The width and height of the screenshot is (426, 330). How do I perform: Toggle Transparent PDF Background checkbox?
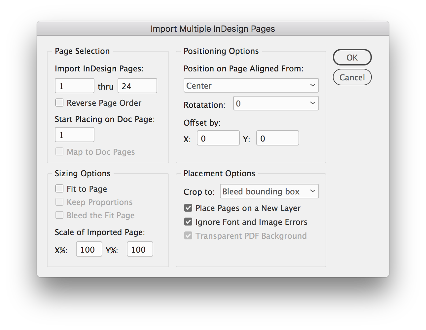188,236
